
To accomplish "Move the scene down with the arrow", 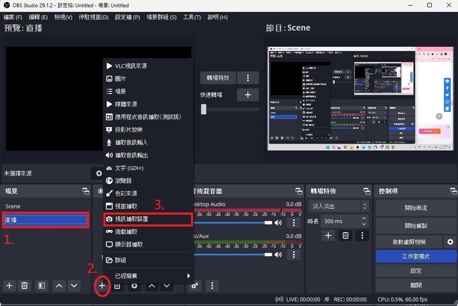I will click(x=74, y=286).
